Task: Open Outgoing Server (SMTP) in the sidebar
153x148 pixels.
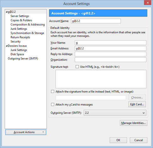Action: (x=23, y=59)
